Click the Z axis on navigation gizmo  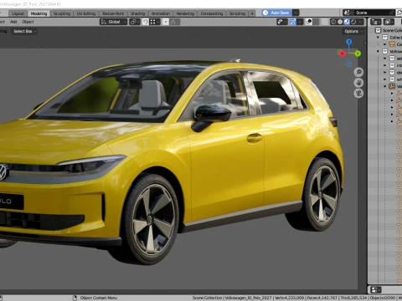pos(349,42)
